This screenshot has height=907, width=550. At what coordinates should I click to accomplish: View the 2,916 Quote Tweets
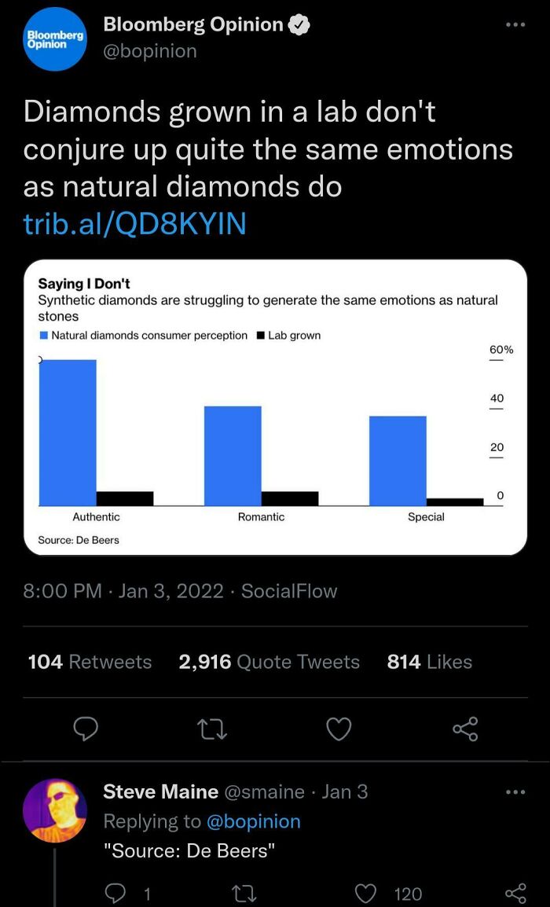click(269, 662)
